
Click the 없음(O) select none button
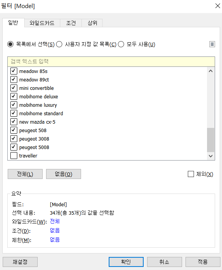(63, 174)
